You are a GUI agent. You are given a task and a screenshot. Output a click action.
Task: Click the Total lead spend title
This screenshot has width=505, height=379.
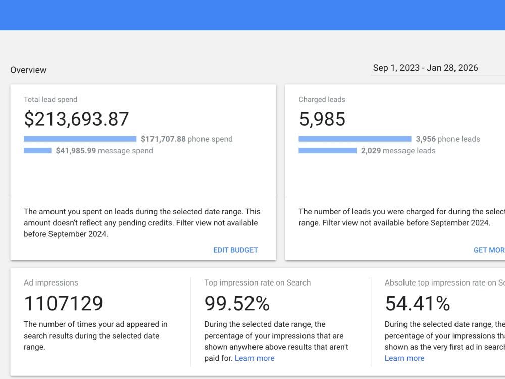pos(50,99)
